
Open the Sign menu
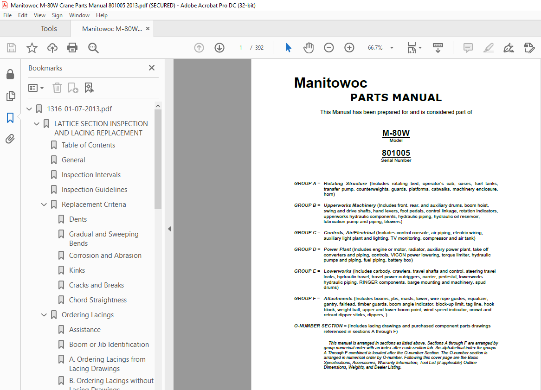57,15
